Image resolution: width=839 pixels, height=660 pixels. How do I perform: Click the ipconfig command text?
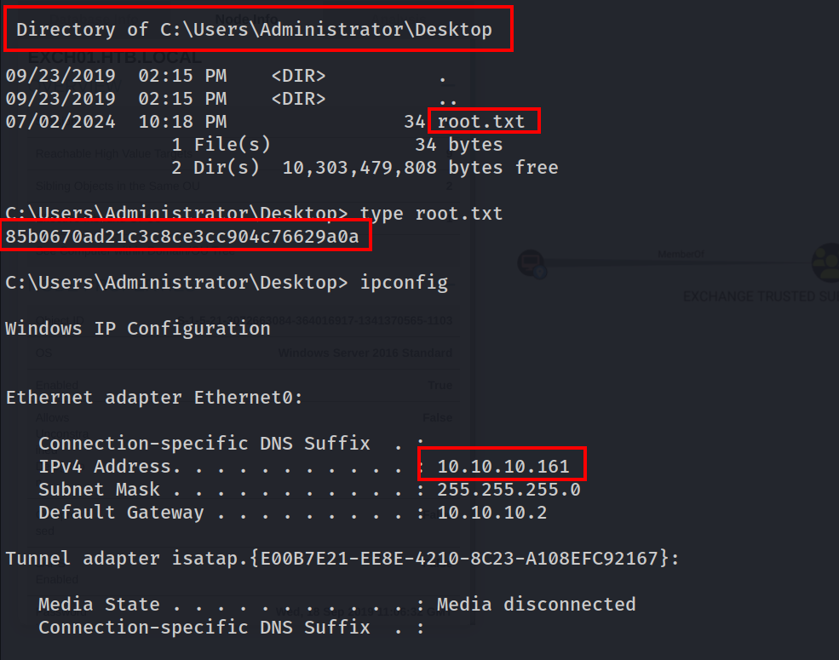[x=404, y=282]
